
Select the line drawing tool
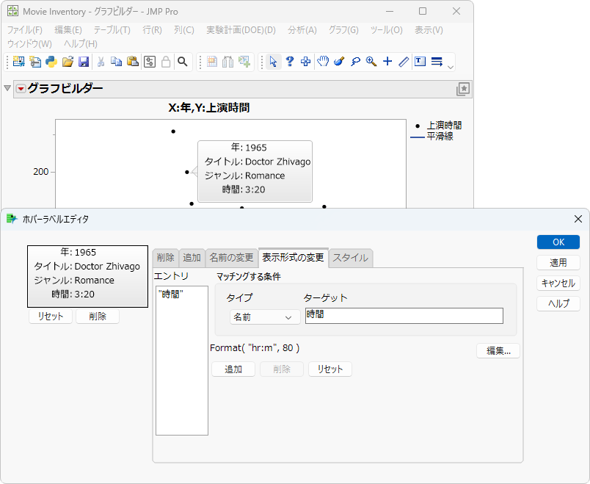tap(404, 62)
